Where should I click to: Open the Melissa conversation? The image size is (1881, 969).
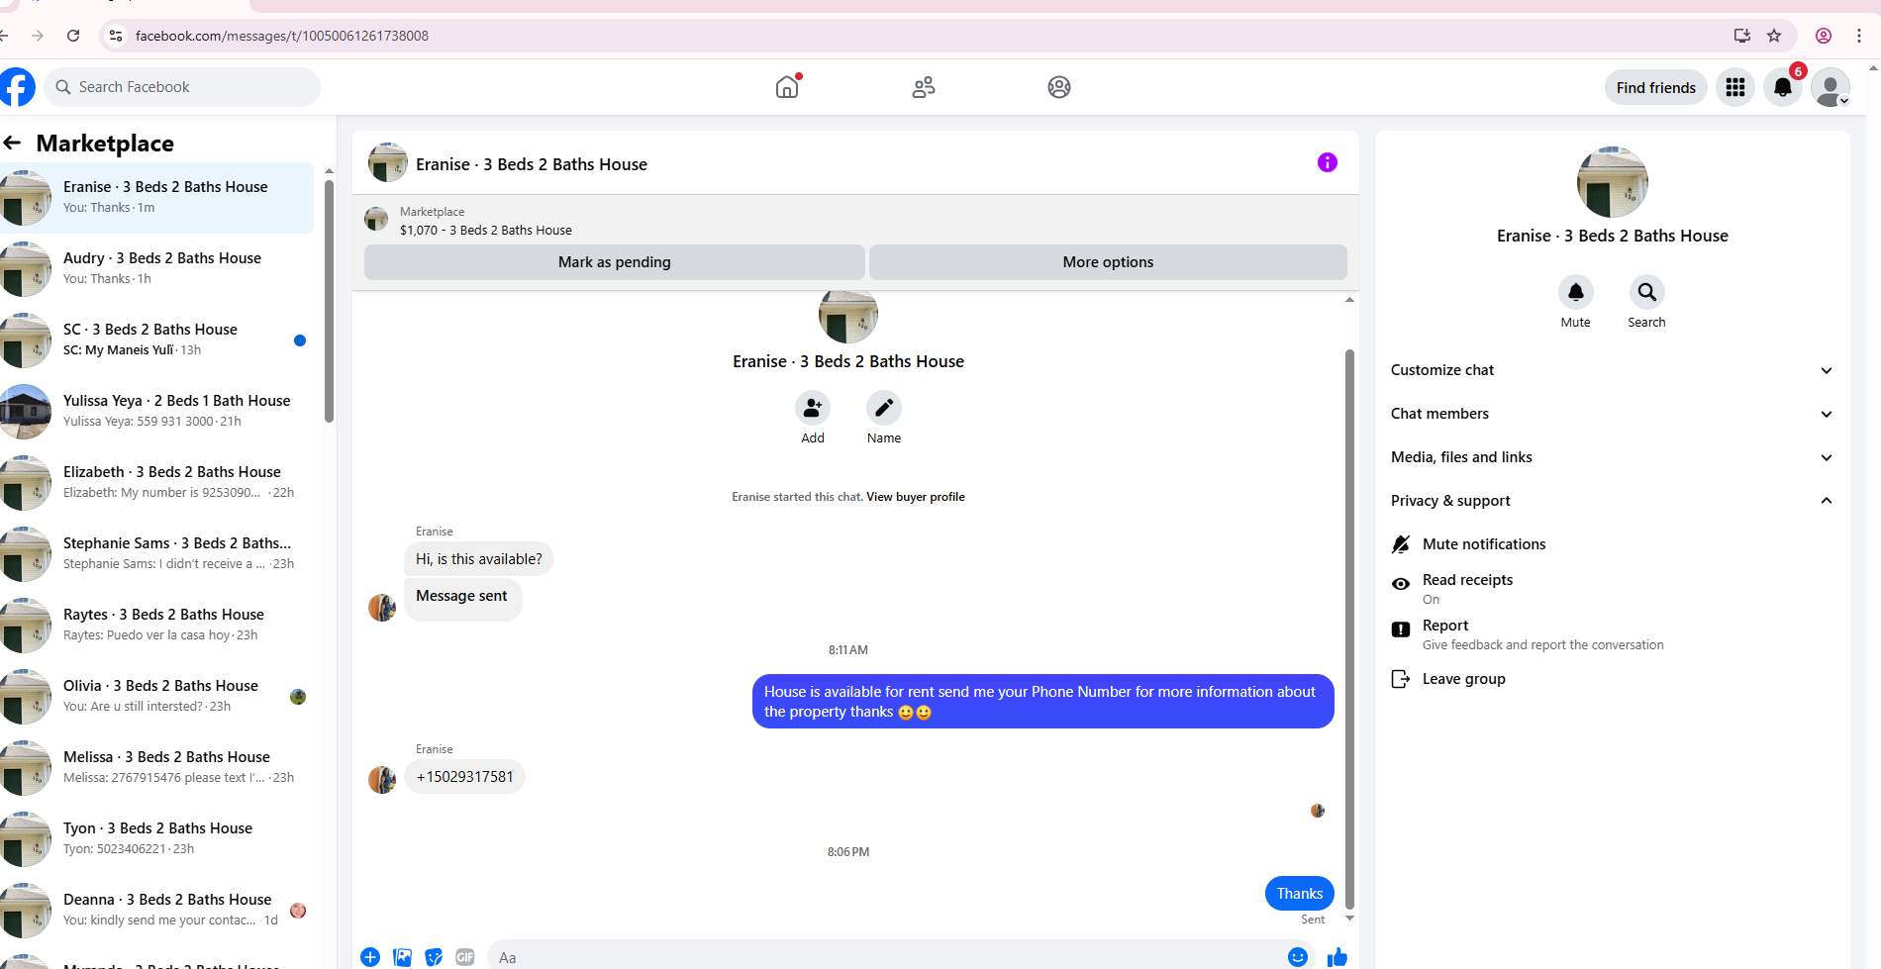(156, 768)
